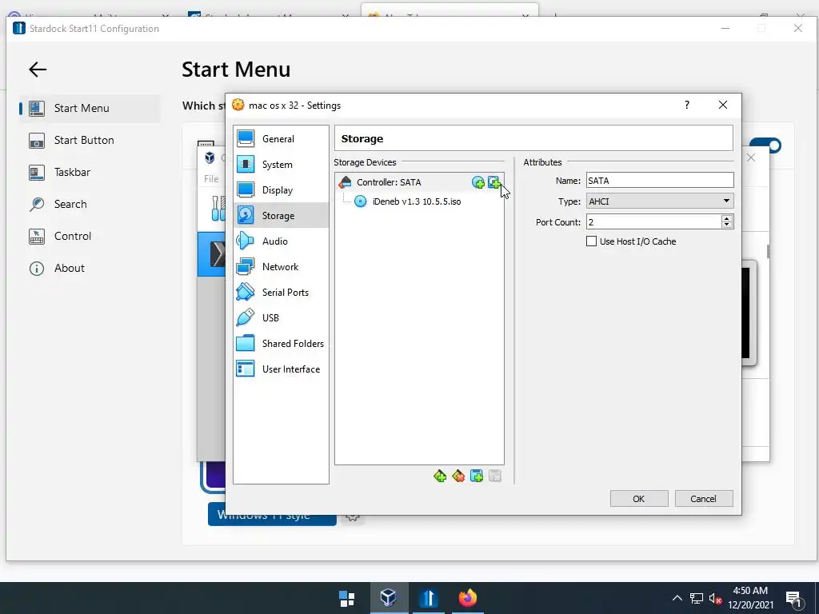Select Storage settings category

pos(281,216)
